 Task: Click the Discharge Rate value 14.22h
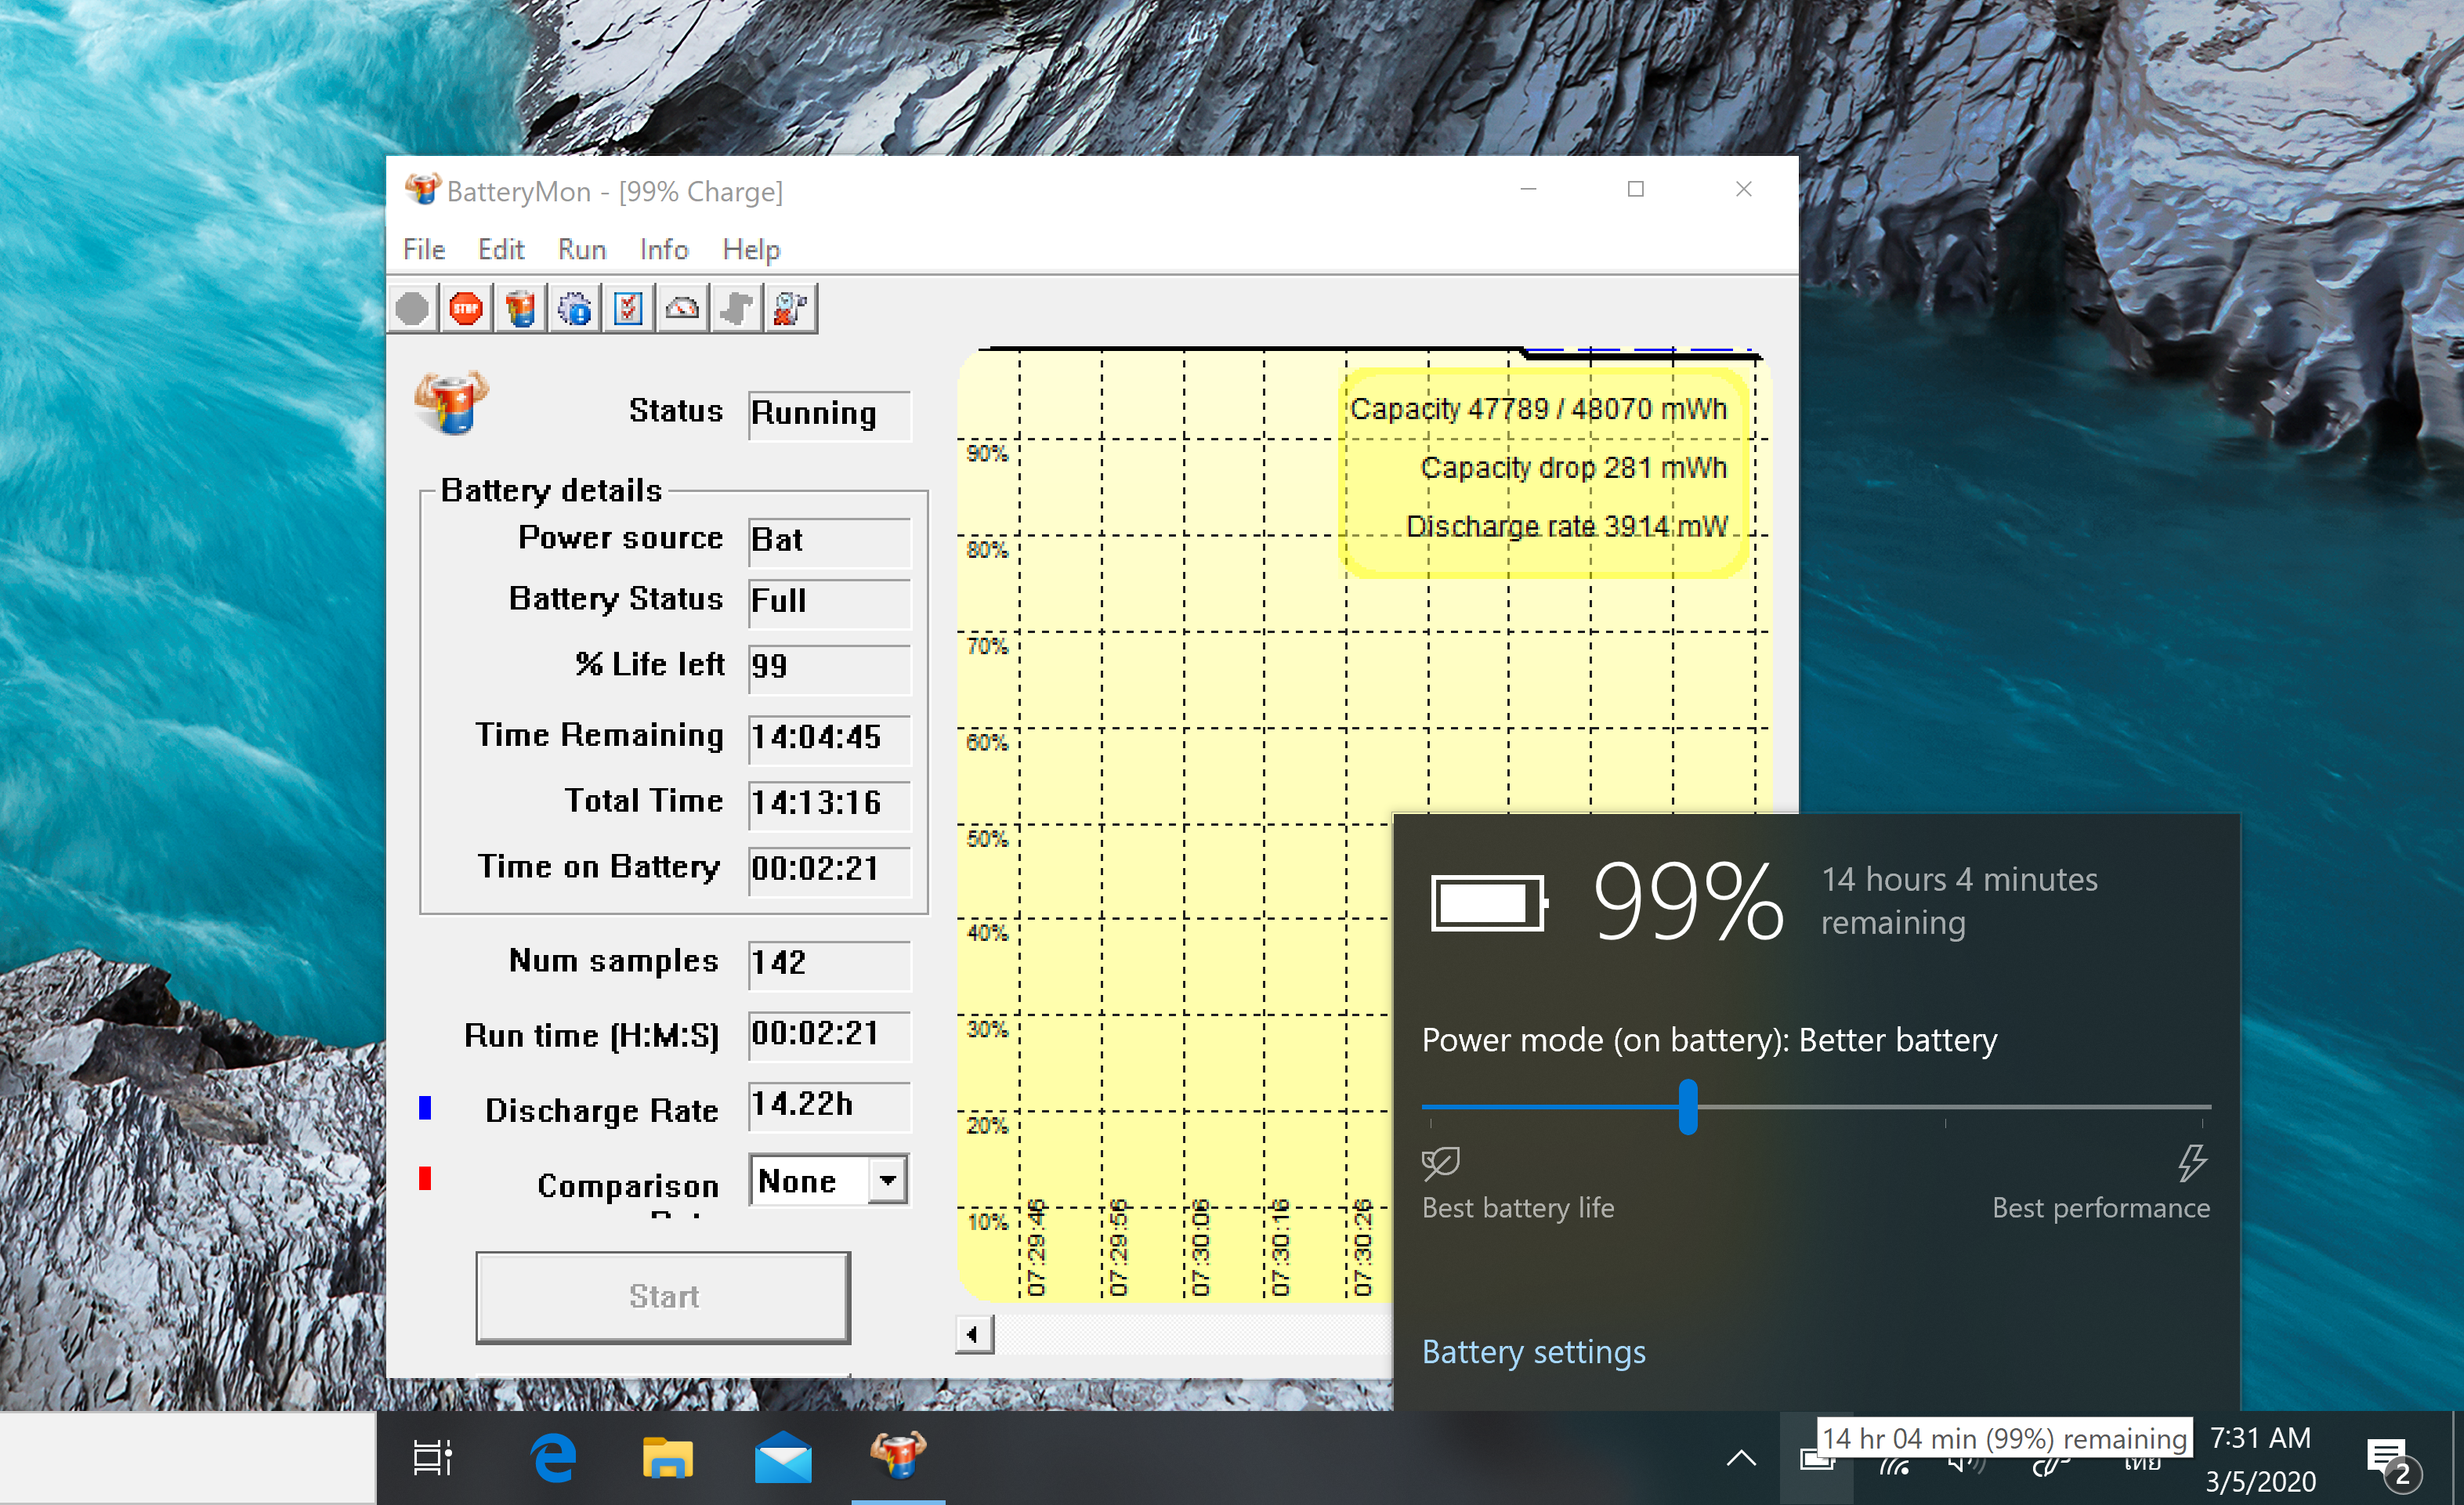(829, 1106)
